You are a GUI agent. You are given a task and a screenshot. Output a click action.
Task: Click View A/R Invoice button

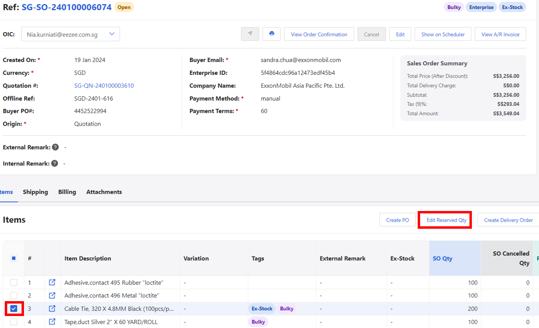point(500,34)
